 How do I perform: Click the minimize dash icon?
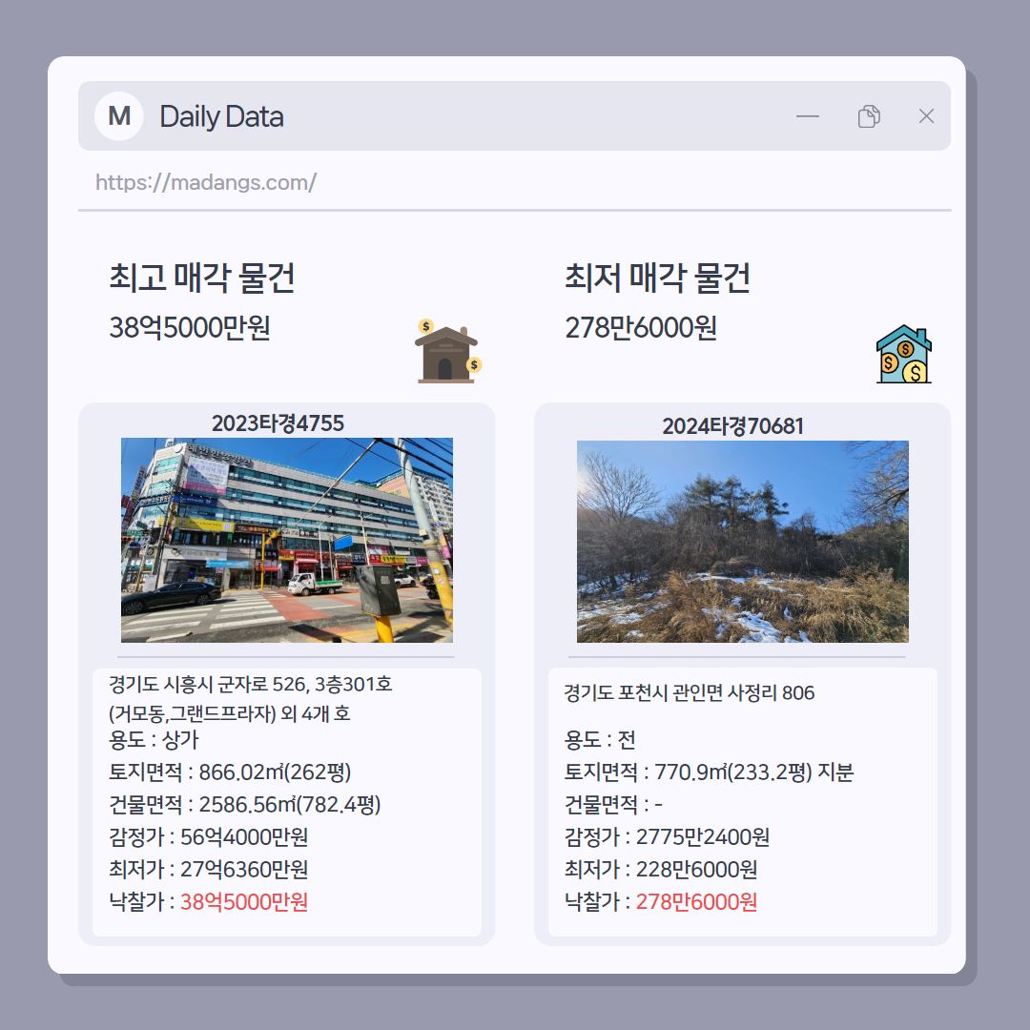[808, 116]
